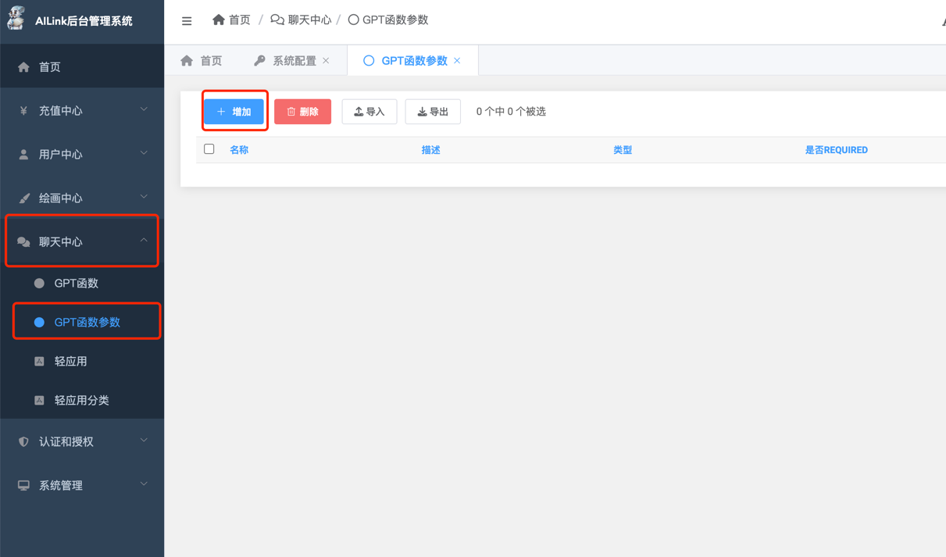The height and width of the screenshot is (557, 946).
Task: Expand 充值中心 with its chevron
Action: click(x=144, y=110)
